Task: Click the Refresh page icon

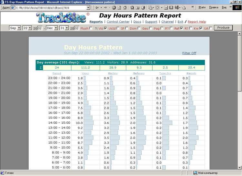Action: coord(119,7)
